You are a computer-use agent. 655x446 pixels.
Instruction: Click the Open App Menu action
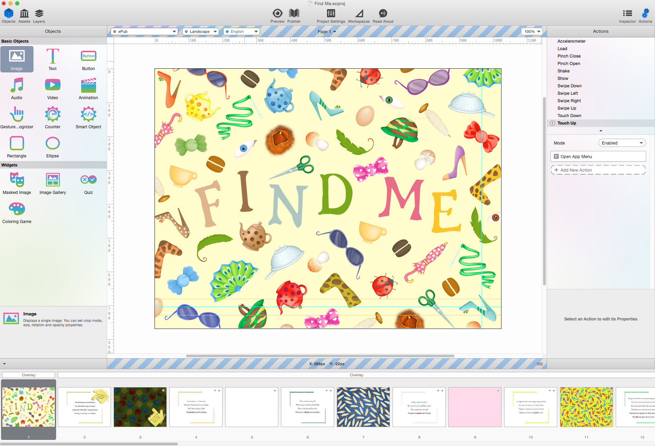599,156
